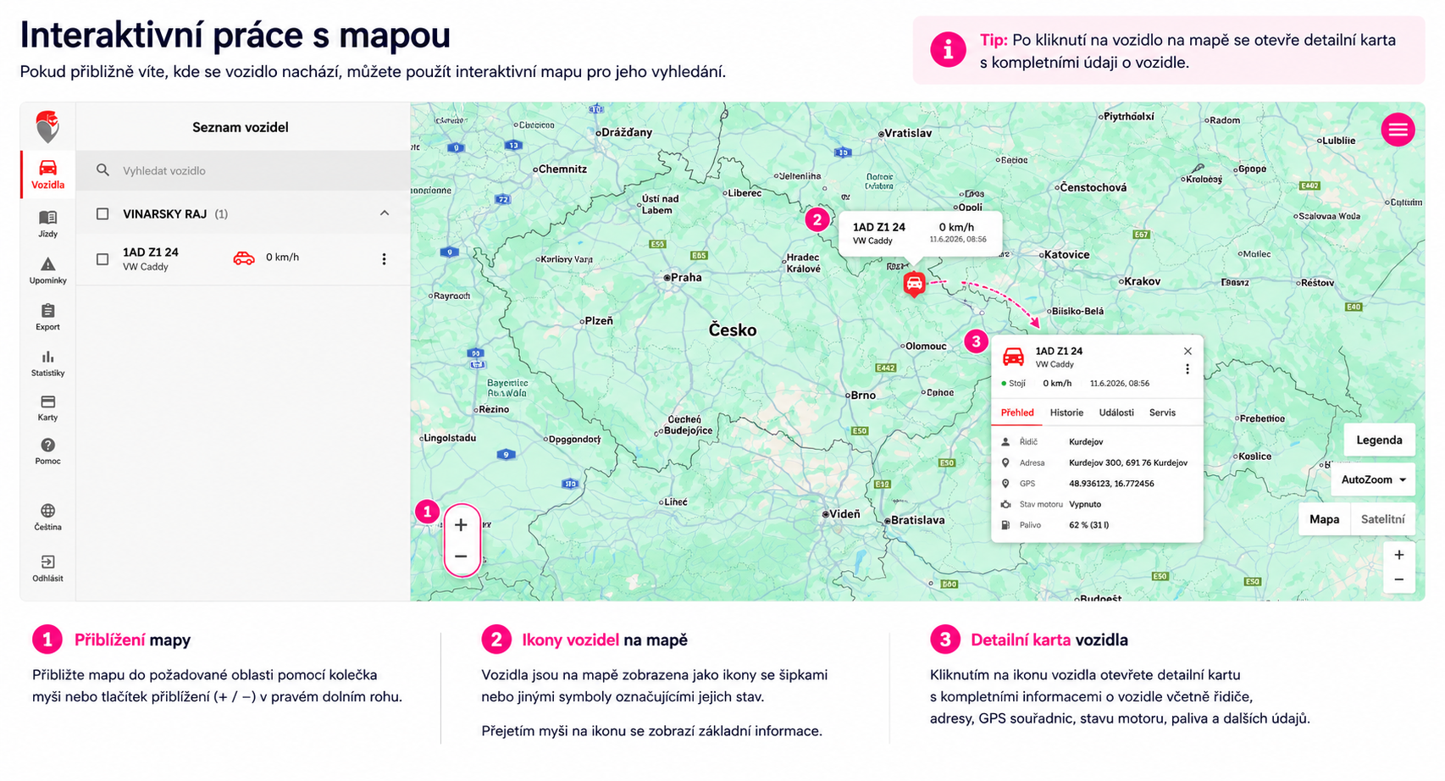Viewport: 1445px width, 781px height.
Task: Zoom in with highlighted plus button
Action: pyautogui.click(x=461, y=524)
